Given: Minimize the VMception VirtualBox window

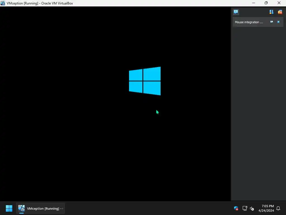Looking at the screenshot, I should coord(254,3).
